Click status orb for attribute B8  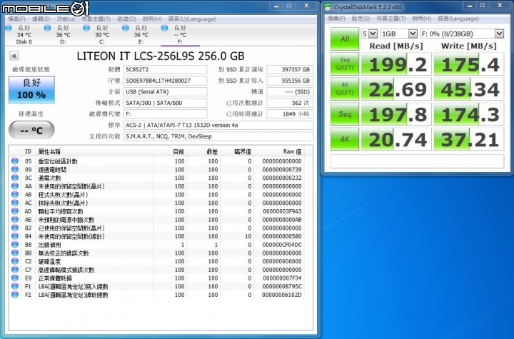click(15, 245)
